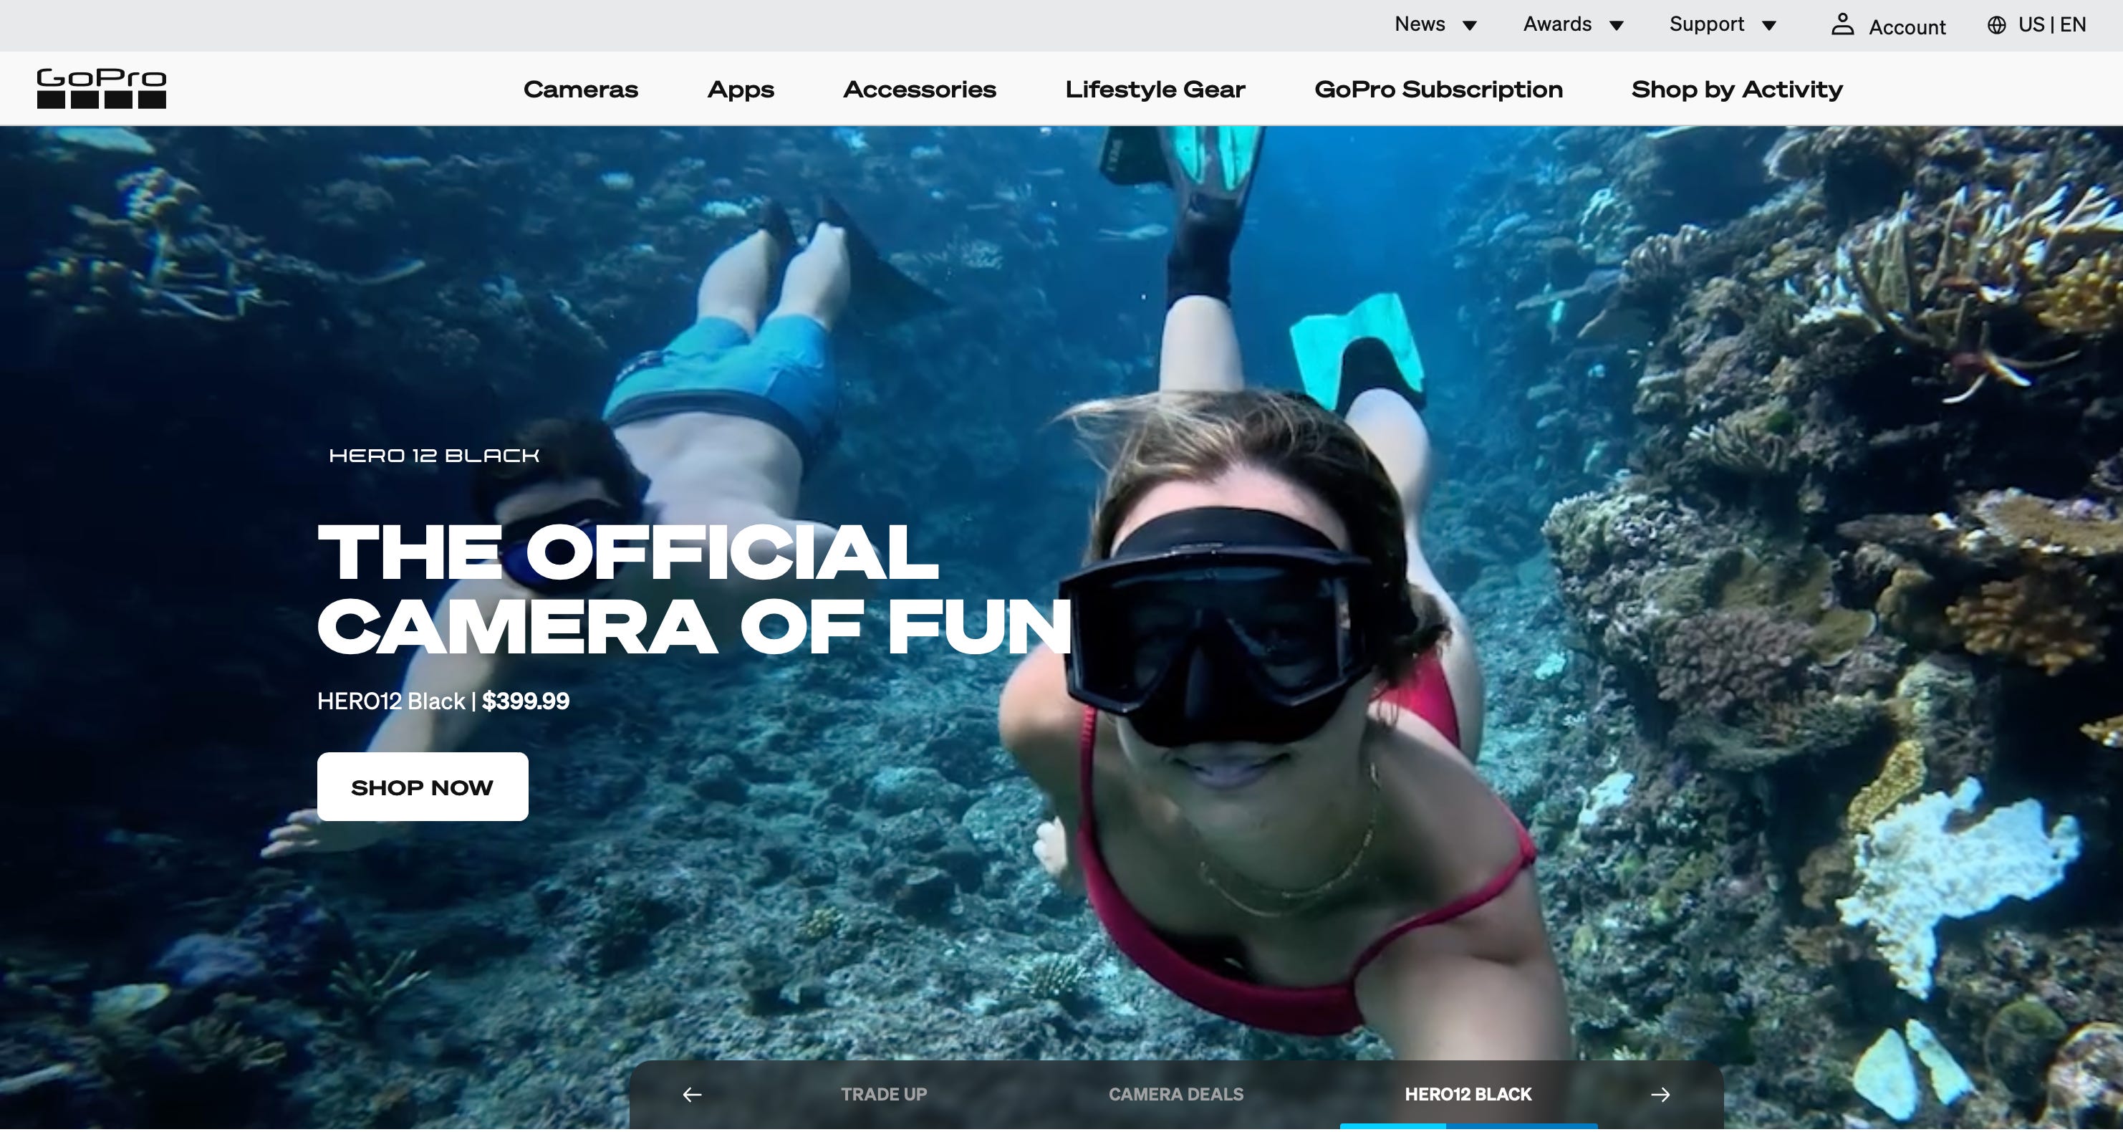Viewport: 2123px width, 1132px height.
Task: Open the Account user icon
Action: coord(1842,25)
